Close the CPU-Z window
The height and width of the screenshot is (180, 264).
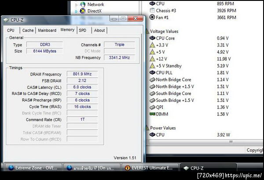point(135,18)
